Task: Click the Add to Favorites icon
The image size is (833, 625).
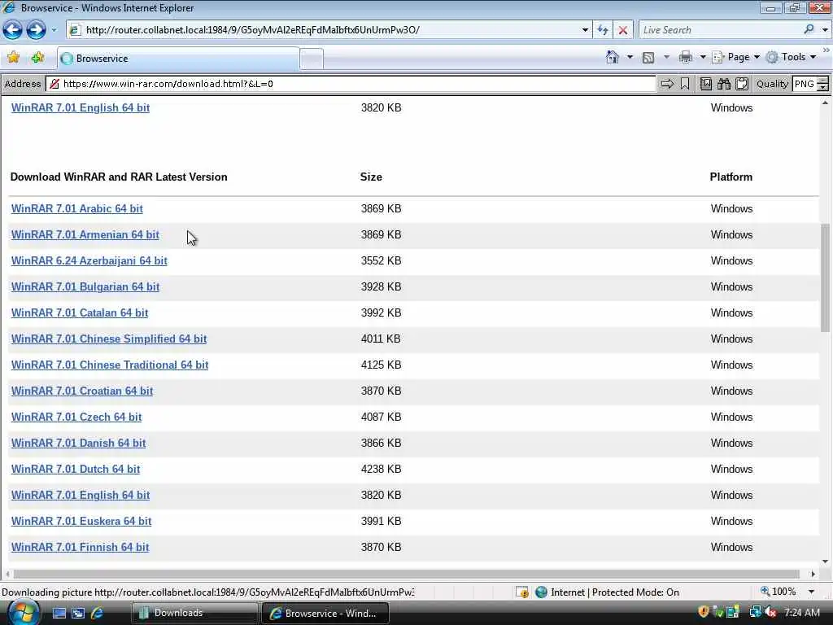Action: [37, 58]
